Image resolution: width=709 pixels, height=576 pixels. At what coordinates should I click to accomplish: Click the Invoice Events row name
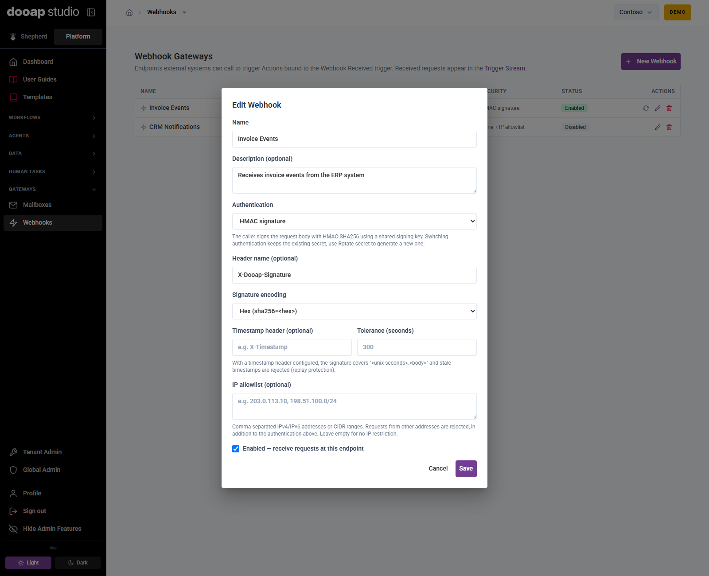pyautogui.click(x=169, y=108)
